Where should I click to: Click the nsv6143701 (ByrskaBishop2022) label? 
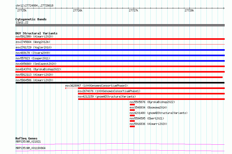tap(38, 69)
